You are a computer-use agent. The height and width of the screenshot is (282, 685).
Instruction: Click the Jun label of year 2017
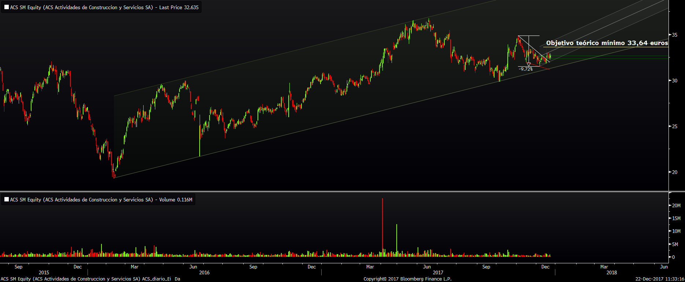[x=427, y=267]
